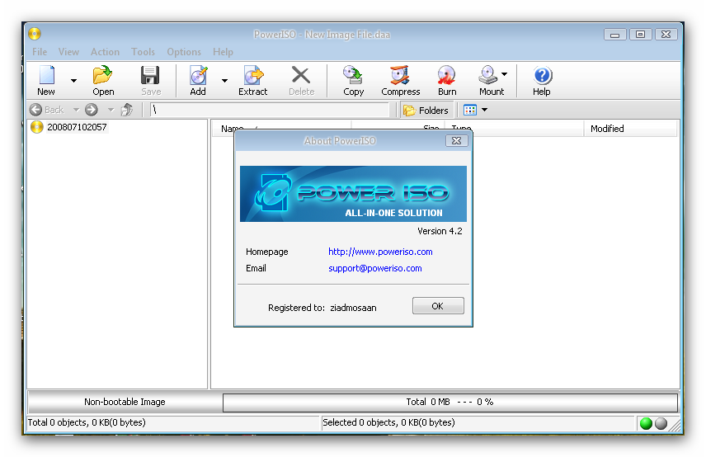Expand the New button dropdown arrow
Screen dimensions: 706x457
pos(74,81)
